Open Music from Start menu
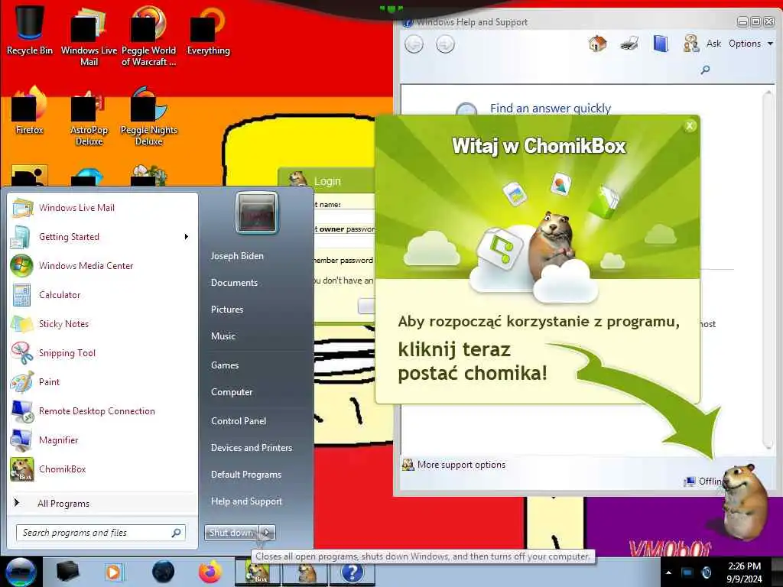Viewport: 783px width, 587px height. [223, 336]
